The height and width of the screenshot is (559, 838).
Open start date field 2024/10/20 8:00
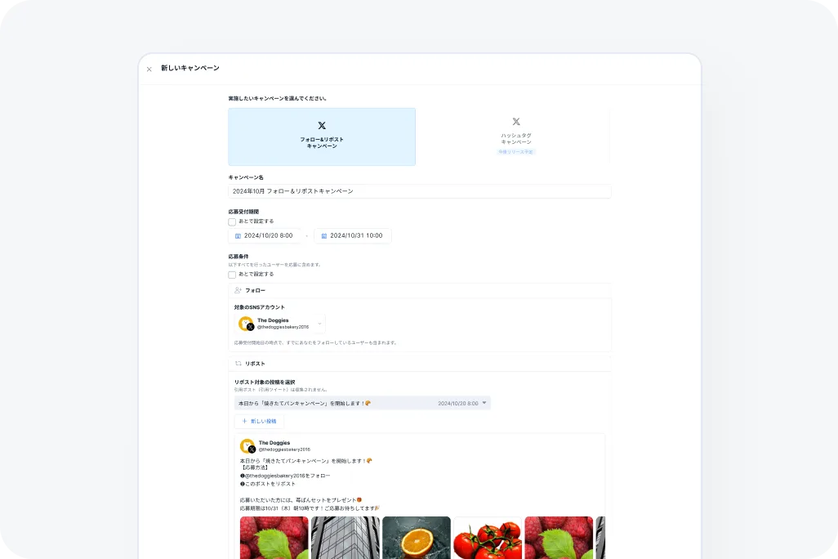tap(265, 236)
